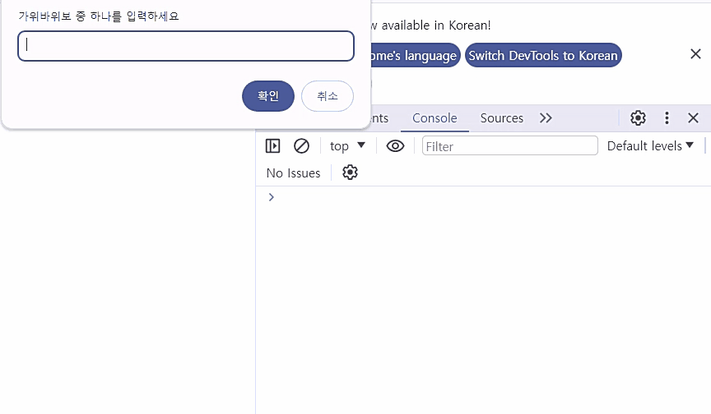The height and width of the screenshot is (414, 711).
Task: Open DevTools settings gear icon
Action: click(638, 118)
